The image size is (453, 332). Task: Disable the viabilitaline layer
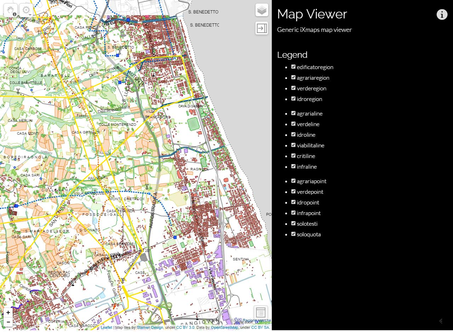pos(293,145)
